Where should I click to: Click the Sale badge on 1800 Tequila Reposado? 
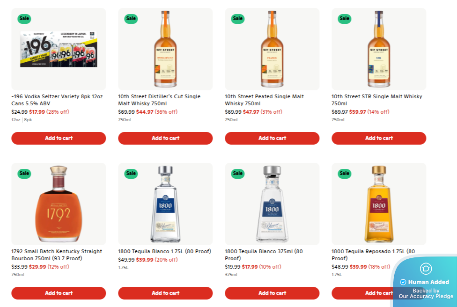click(x=345, y=174)
